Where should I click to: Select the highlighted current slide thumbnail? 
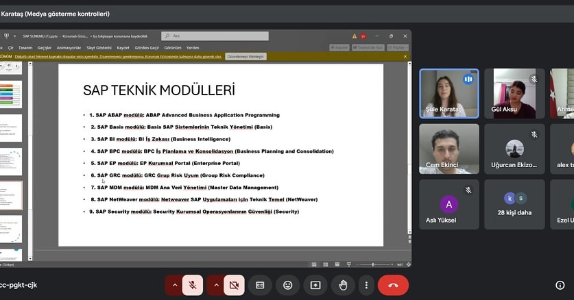tap(10, 195)
